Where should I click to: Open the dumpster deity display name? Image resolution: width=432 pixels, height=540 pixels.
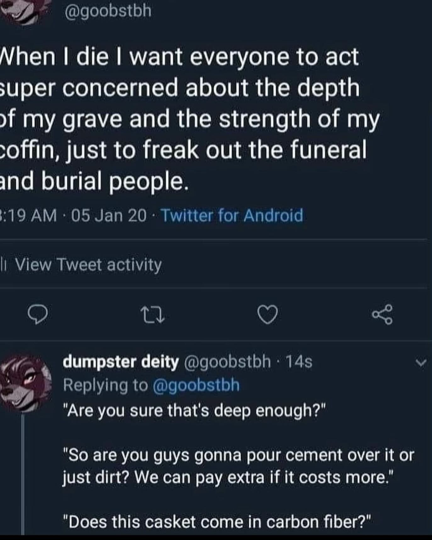[x=121, y=362]
